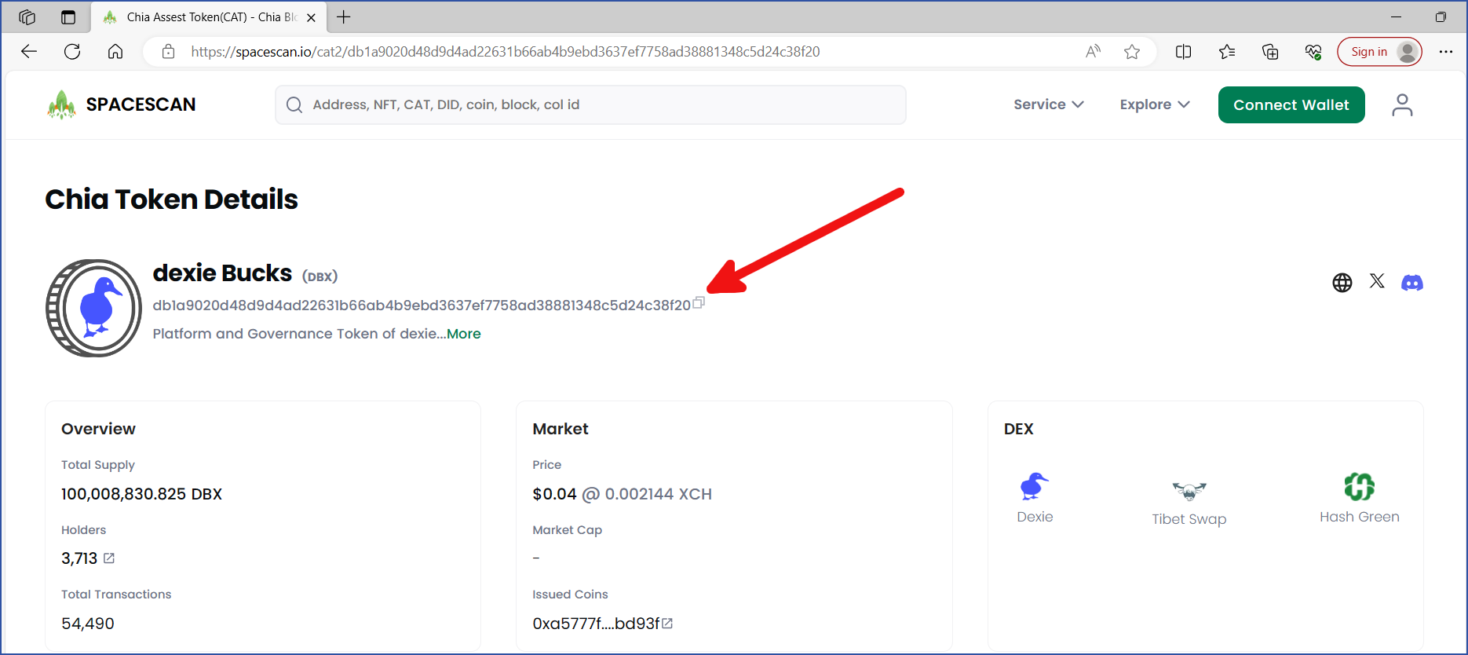The image size is (1468, 655).
Task: View site information lock icon
Action: [x=168, y=52]
